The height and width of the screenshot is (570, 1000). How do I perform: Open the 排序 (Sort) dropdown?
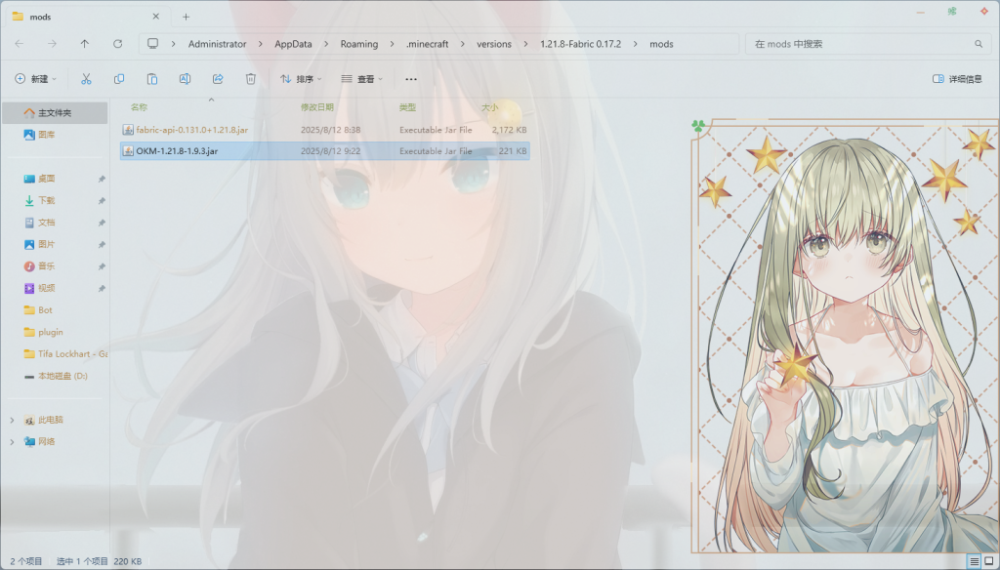click(x=304, y=79)
